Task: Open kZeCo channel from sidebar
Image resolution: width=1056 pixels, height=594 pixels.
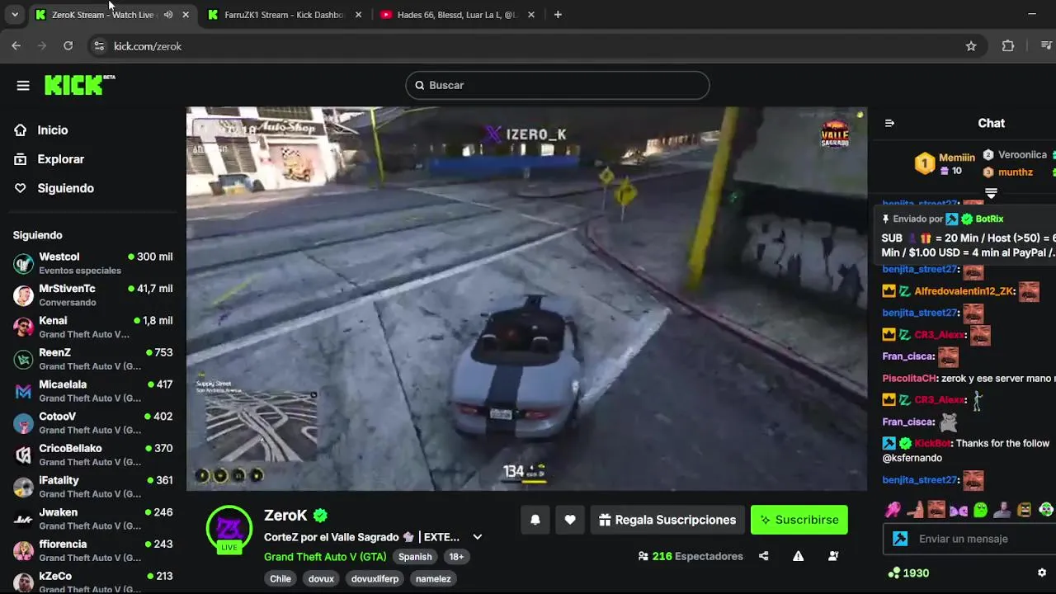Action: click(x=93, y=582)
